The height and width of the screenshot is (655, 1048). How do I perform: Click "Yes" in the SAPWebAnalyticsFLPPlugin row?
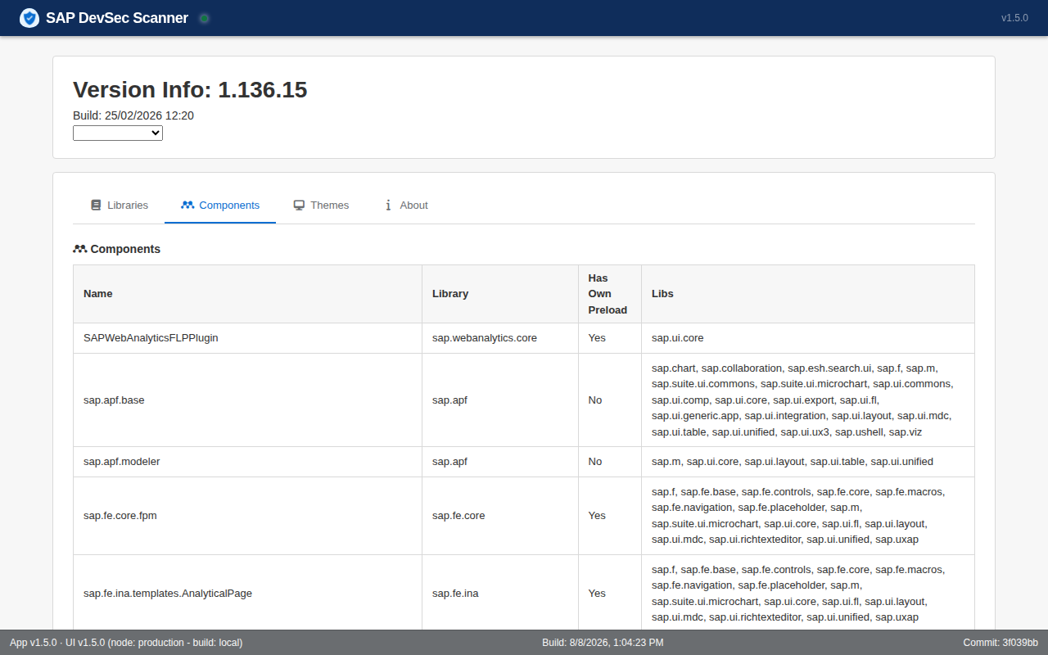[610, 338]
